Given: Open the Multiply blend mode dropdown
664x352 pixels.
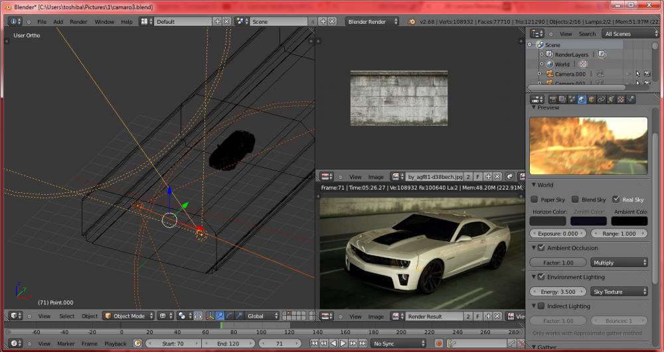Looking at the screenshot, I should (619, 263).
